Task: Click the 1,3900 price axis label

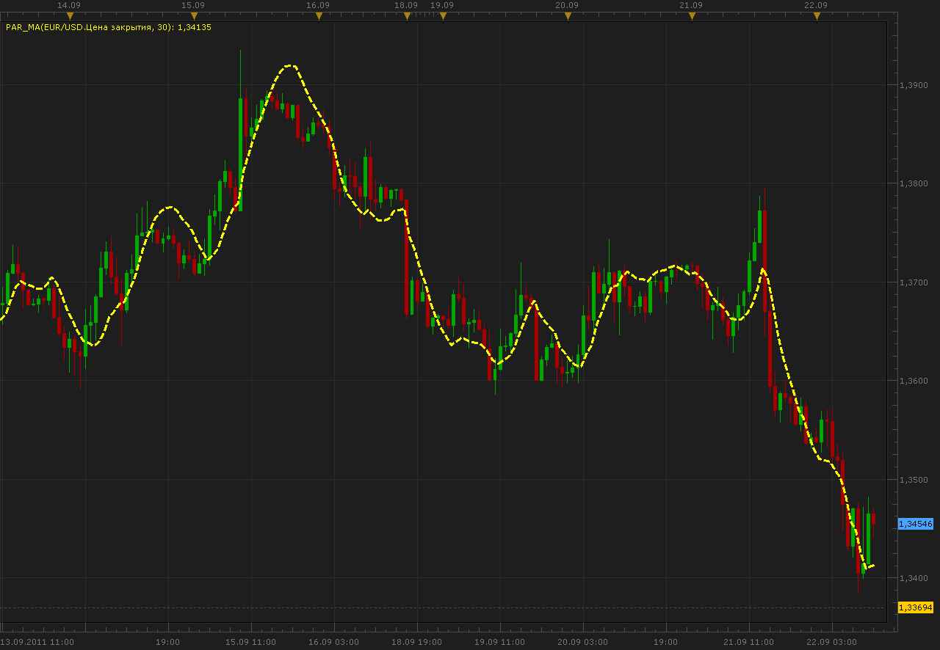Action: 914,85
